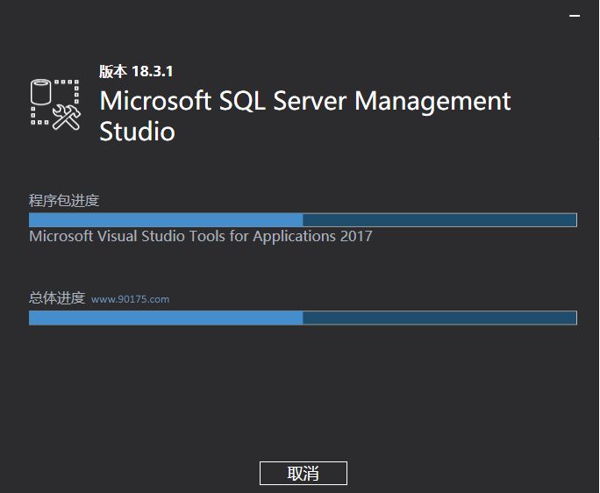The width and height of the screenshot is (600, 493).
Task: Click the Microsoft SQL Server Management heading line
Action: [x=305, y=101]
